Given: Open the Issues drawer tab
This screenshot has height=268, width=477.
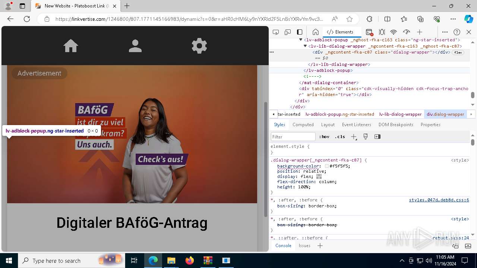Looking at the screenshot, I should point(304,246).
